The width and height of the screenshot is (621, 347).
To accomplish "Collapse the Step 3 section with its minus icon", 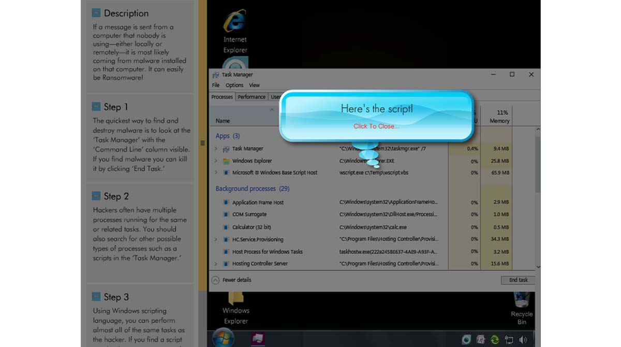I will pyautogui.click(x=96, y=296).
